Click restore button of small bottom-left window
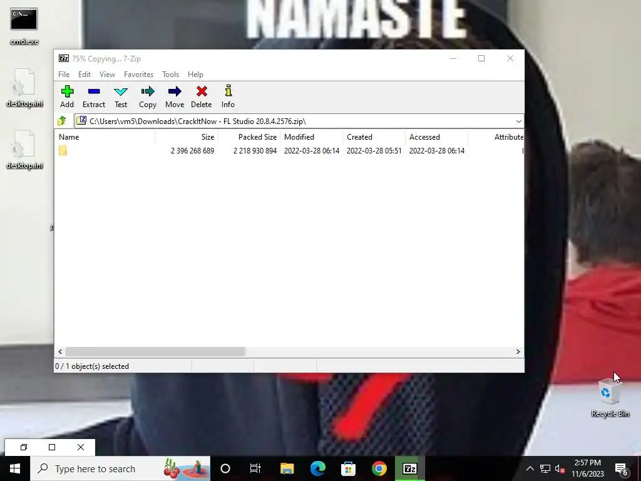Image resolution: width=641 pixels, height=481 pixels. point(24,447)
